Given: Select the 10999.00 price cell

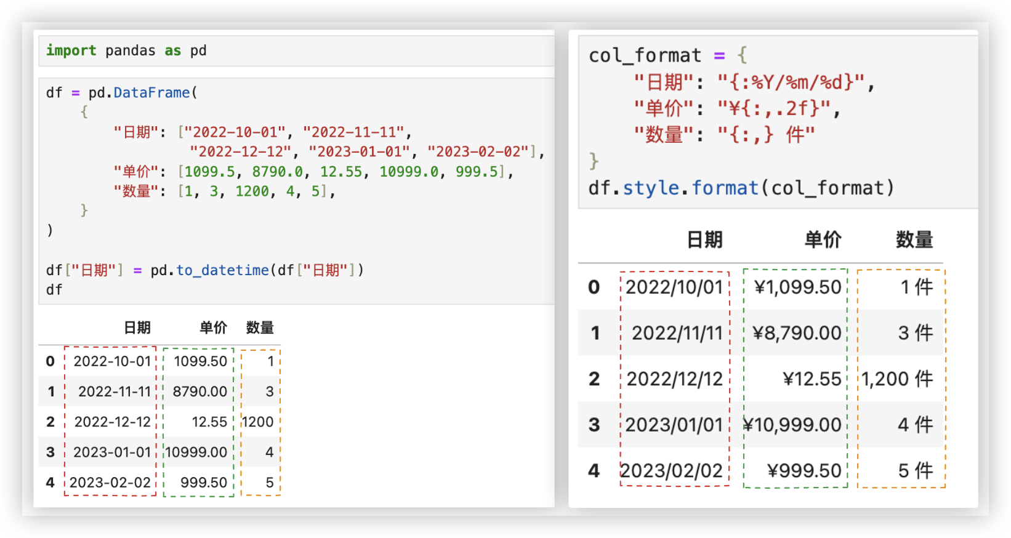Looking at the screenshot, I should [196, 452].
